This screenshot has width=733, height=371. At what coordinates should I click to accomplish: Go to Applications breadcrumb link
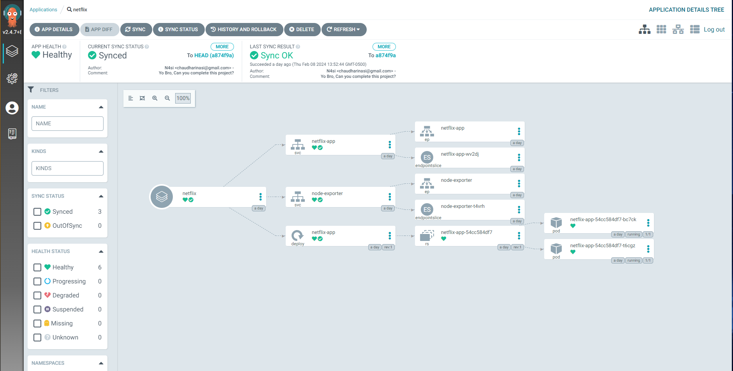coord(43,10)
